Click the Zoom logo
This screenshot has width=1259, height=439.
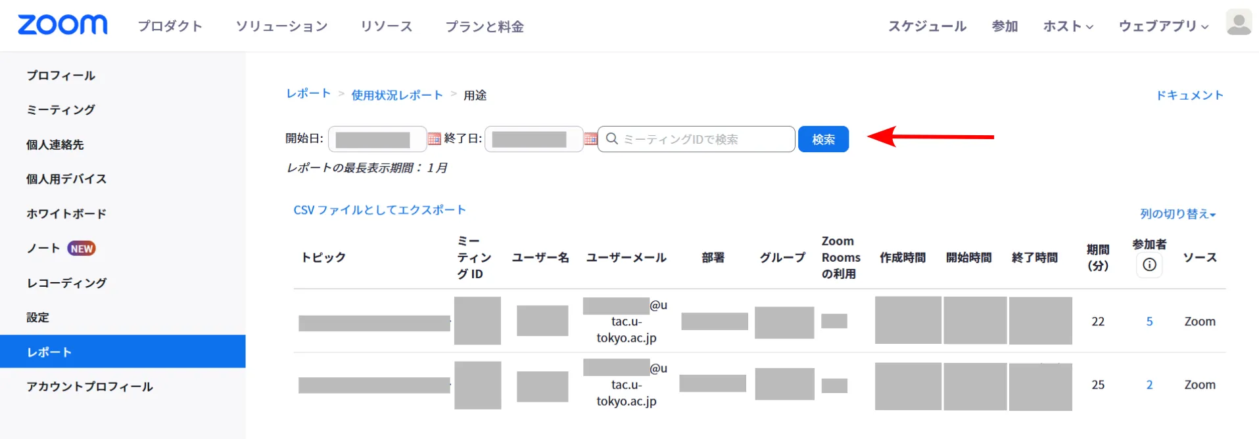[62, 25]
